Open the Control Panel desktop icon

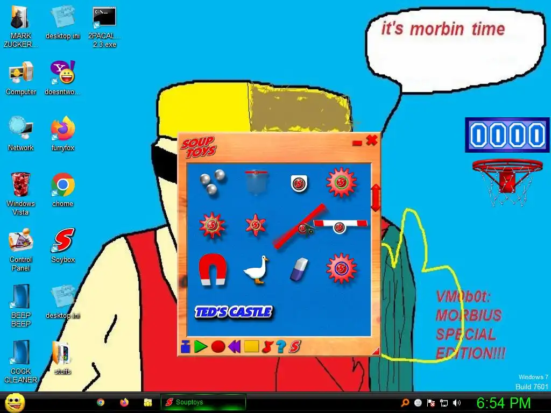pyautogui.click(x=21, y=250)
